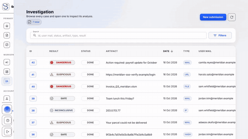Click the MAIL type tag for case 42
The image size is (248, 139).
click(187, 62)
